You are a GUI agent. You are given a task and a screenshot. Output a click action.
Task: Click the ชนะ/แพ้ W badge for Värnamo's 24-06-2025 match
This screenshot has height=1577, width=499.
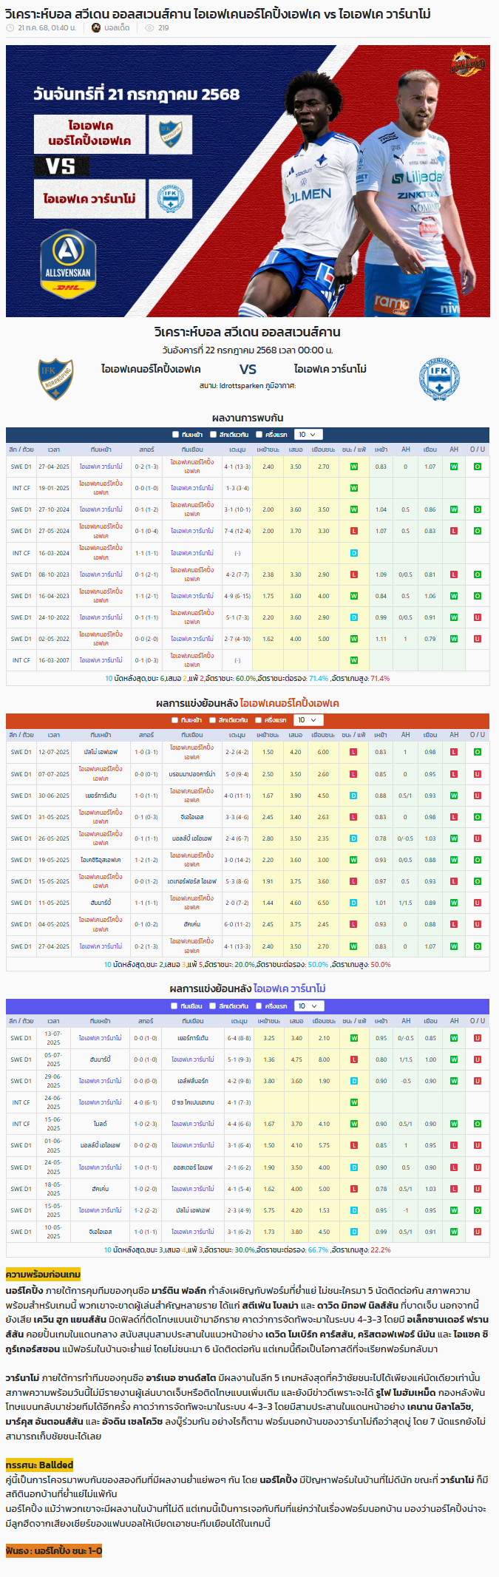click(354, 1102)
